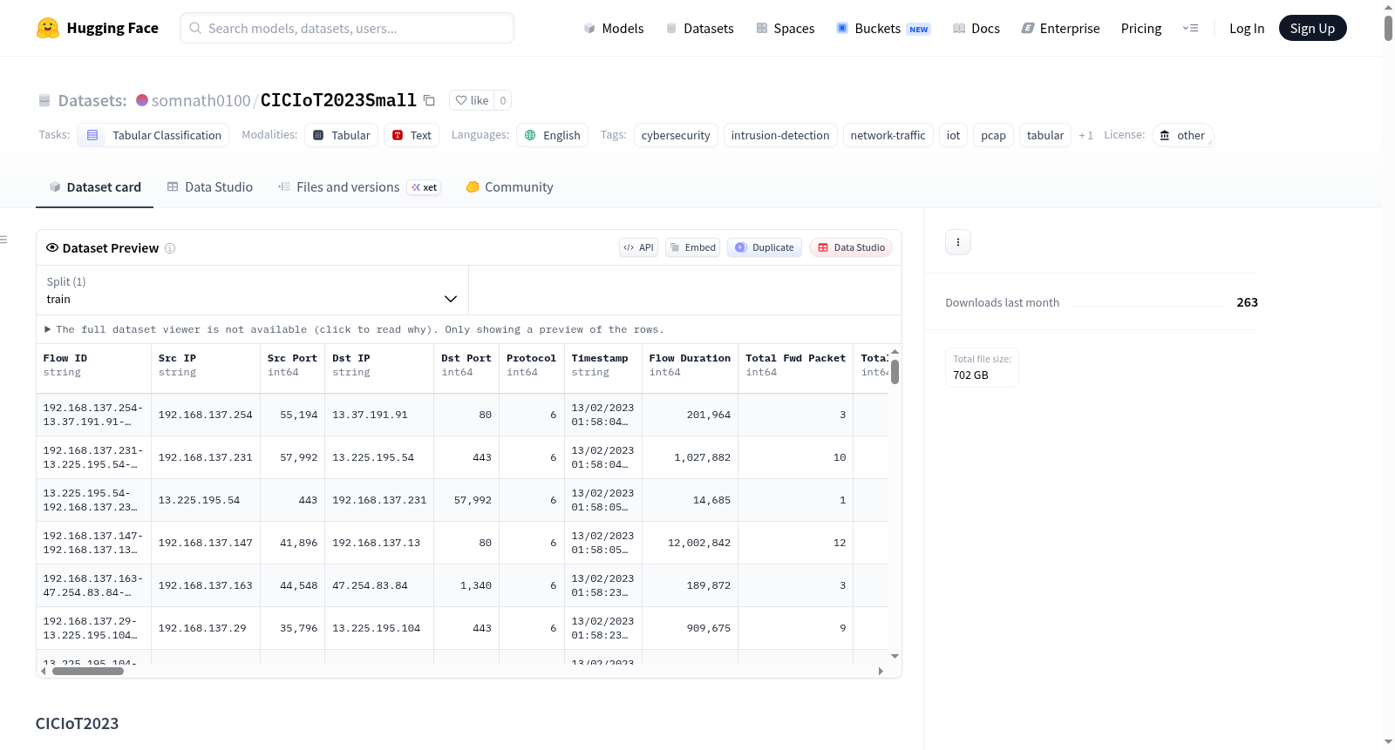The width and height of the screenshot is (1395, 750).
Task: Open Data Studio from the preview header
Action: [851, 247]
